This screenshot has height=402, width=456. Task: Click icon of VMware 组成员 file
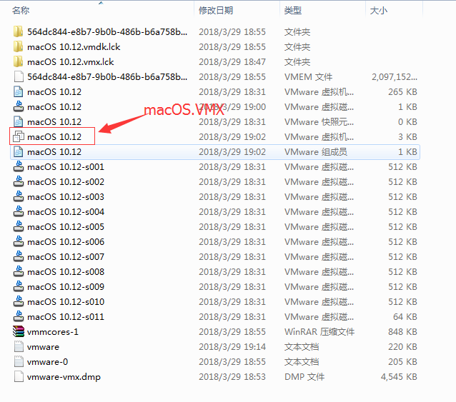pyautogui.click(x=19, y=151)
